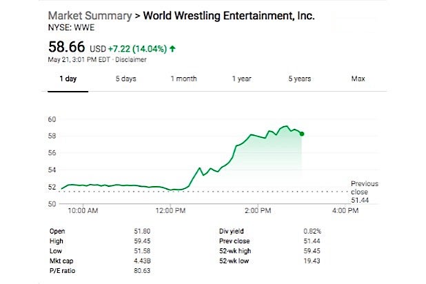Image resolution: width=426 pixels, height=284 pixels.
Task: Switch to the 5 days tab
Action: 125,79
